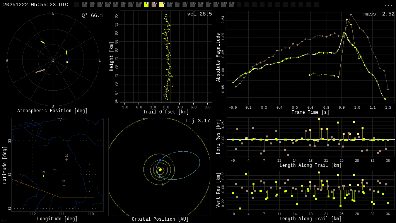The height and width of the screenshot is (223, 396).
Task: Toggle station 10 tan indicator box
Action: pyautogui.click(x=154, y=5)
